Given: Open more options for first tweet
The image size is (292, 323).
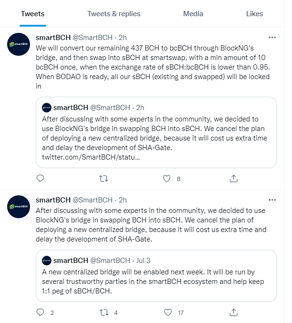Looking at the screenshot, I should (x=272, y=38).
